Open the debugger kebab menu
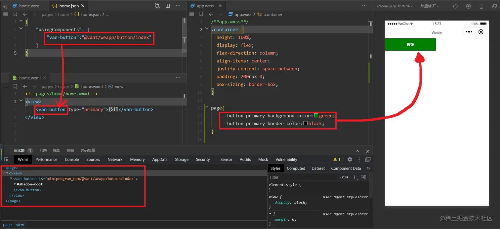Image resolution: width=500 pixels, height=229 pixels. 359,160
